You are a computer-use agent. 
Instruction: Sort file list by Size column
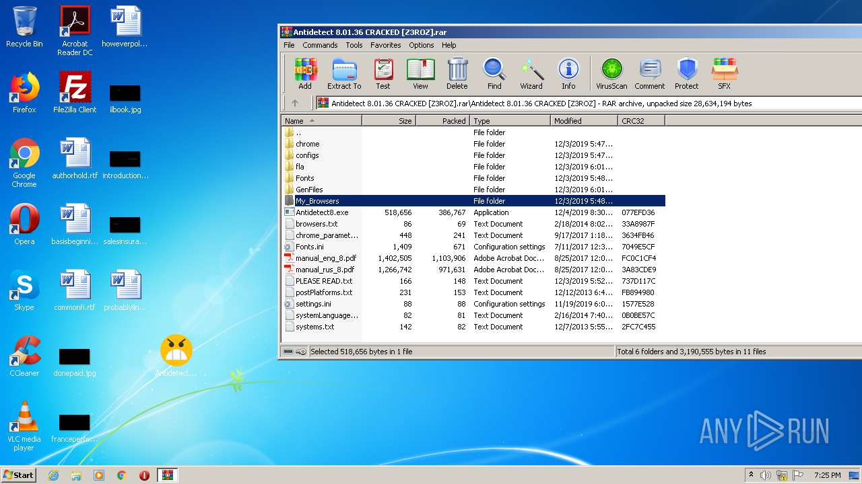tap(389, 121)
